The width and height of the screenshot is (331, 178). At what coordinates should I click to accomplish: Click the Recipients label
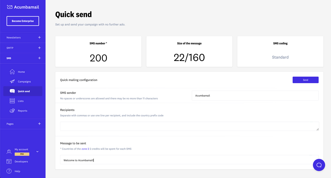[x=67, y=110]
